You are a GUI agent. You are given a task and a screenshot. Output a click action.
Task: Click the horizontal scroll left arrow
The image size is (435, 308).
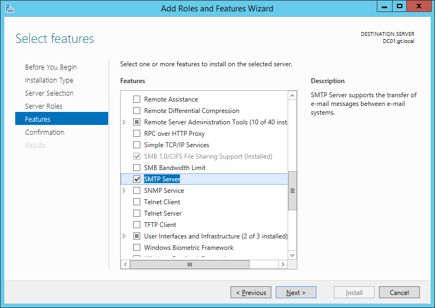[x=126, y=264]
